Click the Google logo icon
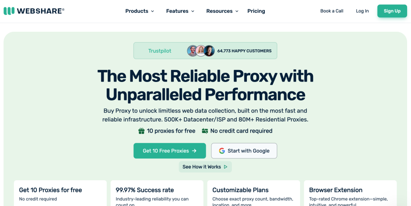This screenshot has width=411, height=206. pyautogui.click(x=222, y=151)
